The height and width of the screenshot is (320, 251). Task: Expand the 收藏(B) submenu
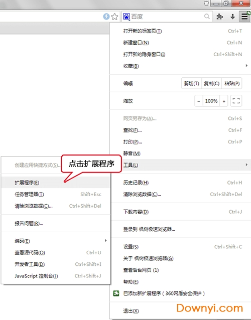(x=181, y=66)
